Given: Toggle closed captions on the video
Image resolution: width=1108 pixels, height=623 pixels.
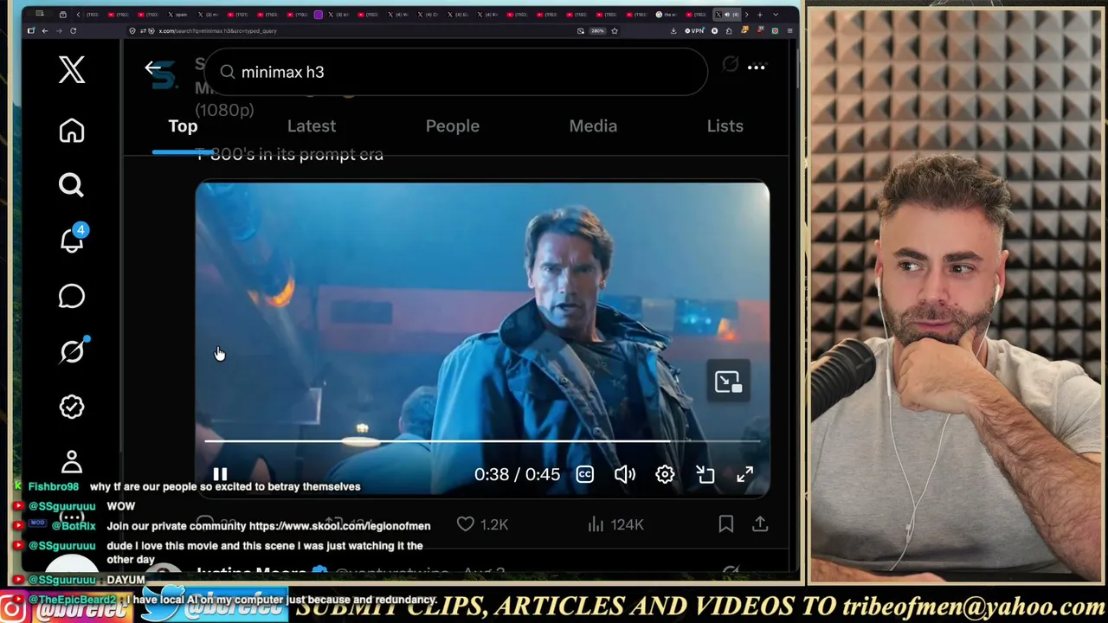Looking at the screenshot, I should coord(585,474).
